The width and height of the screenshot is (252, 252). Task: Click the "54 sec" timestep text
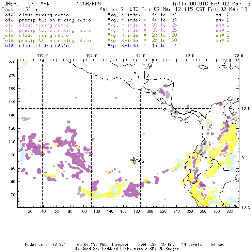(x=218, y=245)
